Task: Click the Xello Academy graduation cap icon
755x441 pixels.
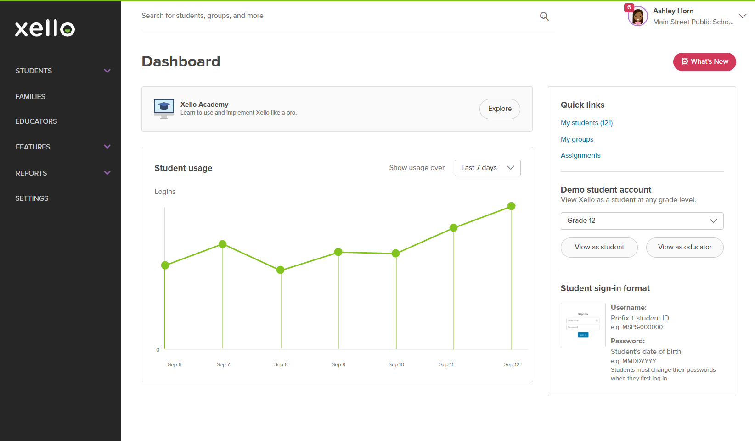Action: tap(164, 109)
